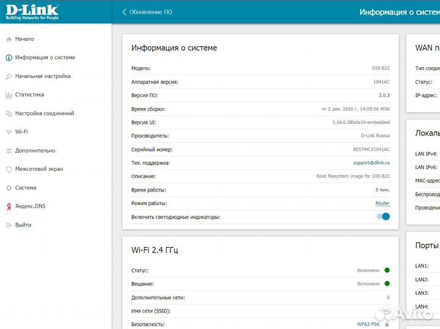This screenshot has height=329, width=440.
Task: Click the green Вещание status indicator
Action: coord(387,284)
